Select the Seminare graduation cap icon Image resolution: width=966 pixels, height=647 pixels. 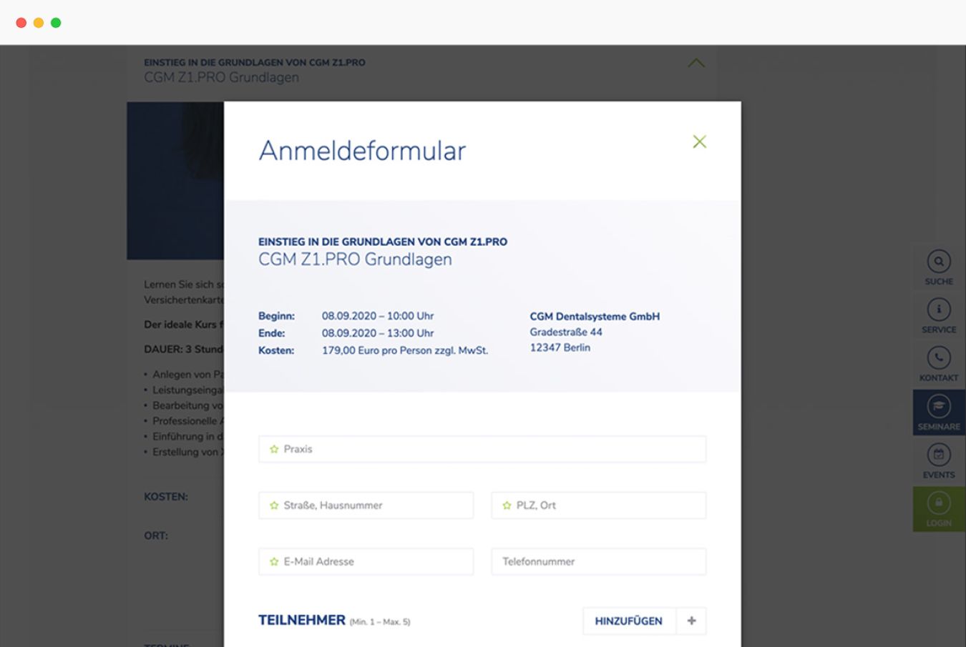point(938,407)
